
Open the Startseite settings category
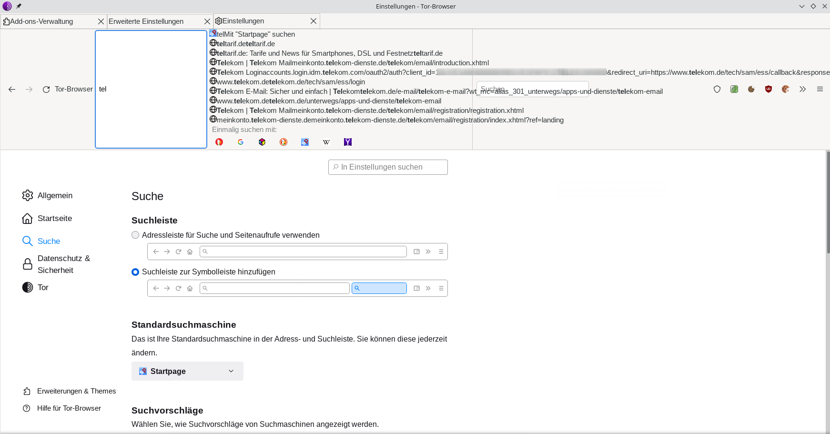point(48,218)
